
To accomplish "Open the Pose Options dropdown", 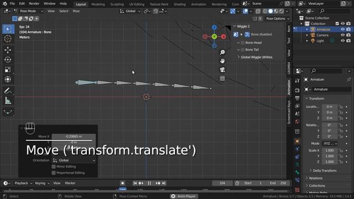I will coord(278,18).
